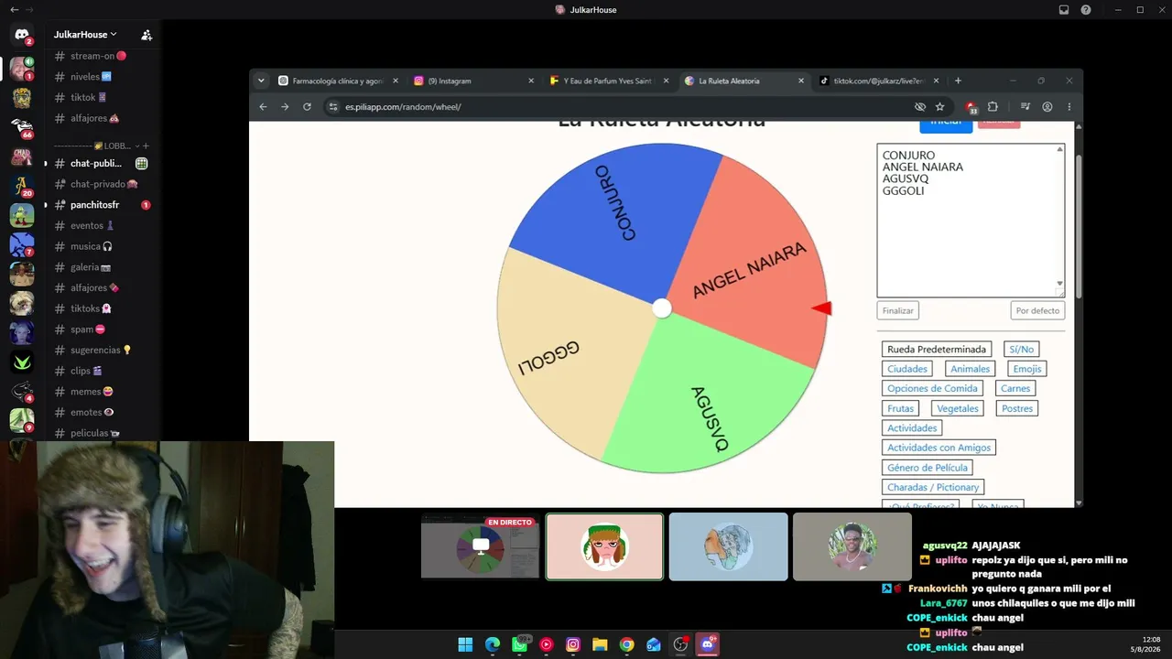Click the Finalizar button

[x=898, y=311]
